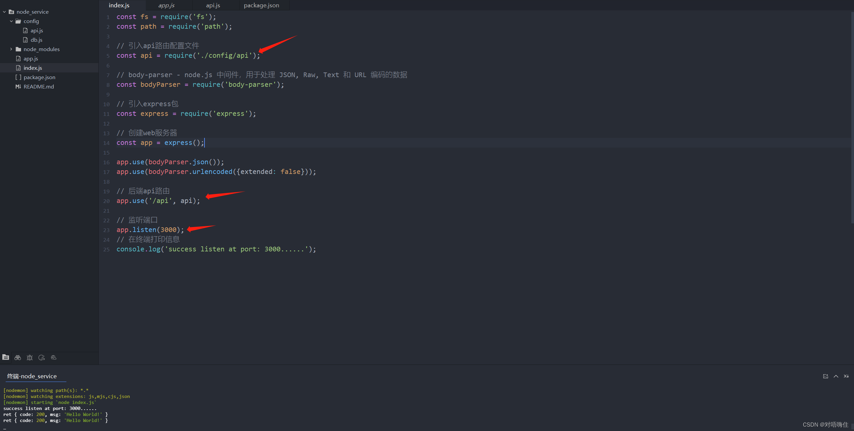Click the README.md markdown icon

pyautogui.click(x=18, y=86)
